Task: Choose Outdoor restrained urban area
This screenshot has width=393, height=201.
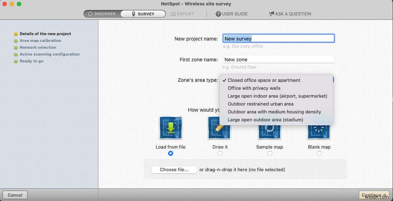Action: tap(276, 104)
